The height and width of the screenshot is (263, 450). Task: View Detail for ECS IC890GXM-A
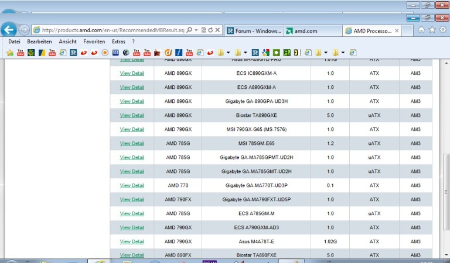[x=132, y=73]
